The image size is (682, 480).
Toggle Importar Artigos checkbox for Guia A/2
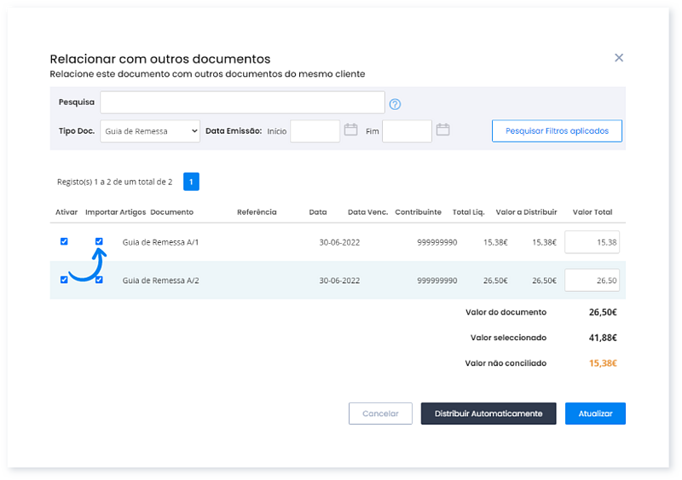pos(100,280)
